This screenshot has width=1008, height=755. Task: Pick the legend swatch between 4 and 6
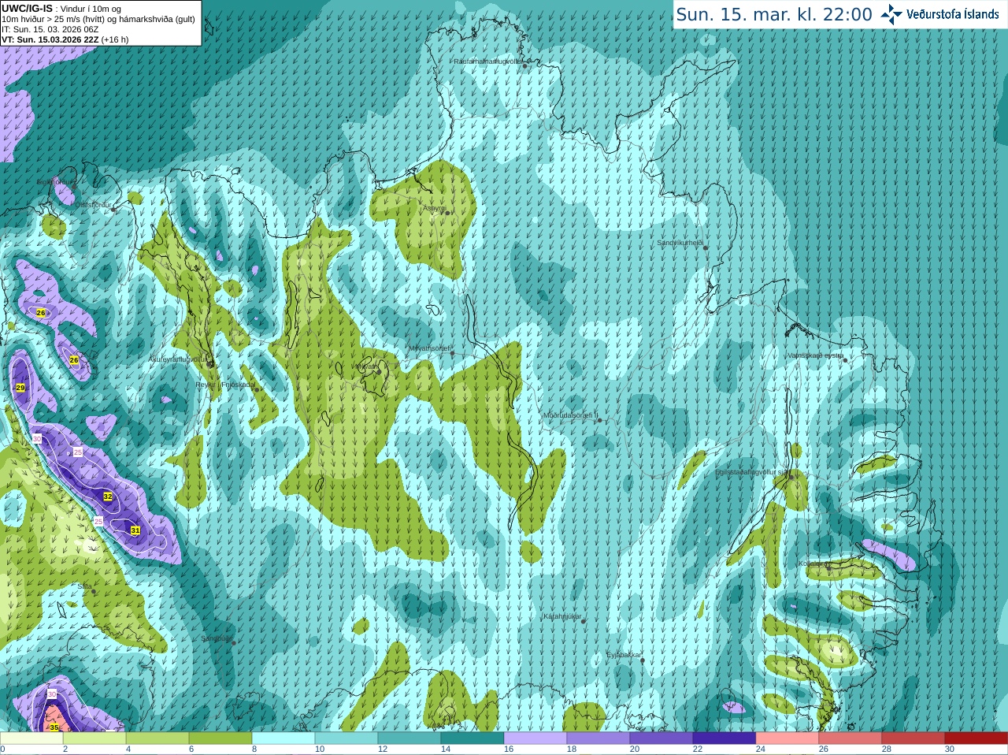157,738
